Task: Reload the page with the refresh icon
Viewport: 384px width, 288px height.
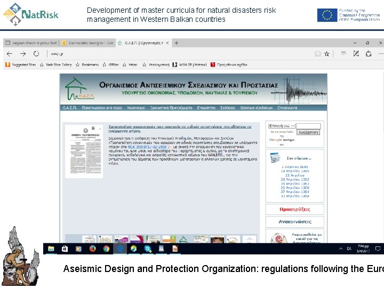Action: [x=36, y=54]
